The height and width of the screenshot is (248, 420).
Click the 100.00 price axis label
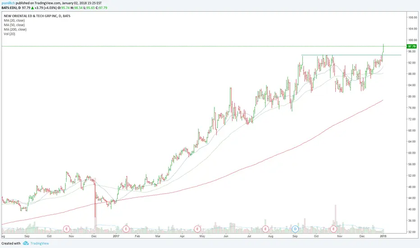tap(412, 40)
